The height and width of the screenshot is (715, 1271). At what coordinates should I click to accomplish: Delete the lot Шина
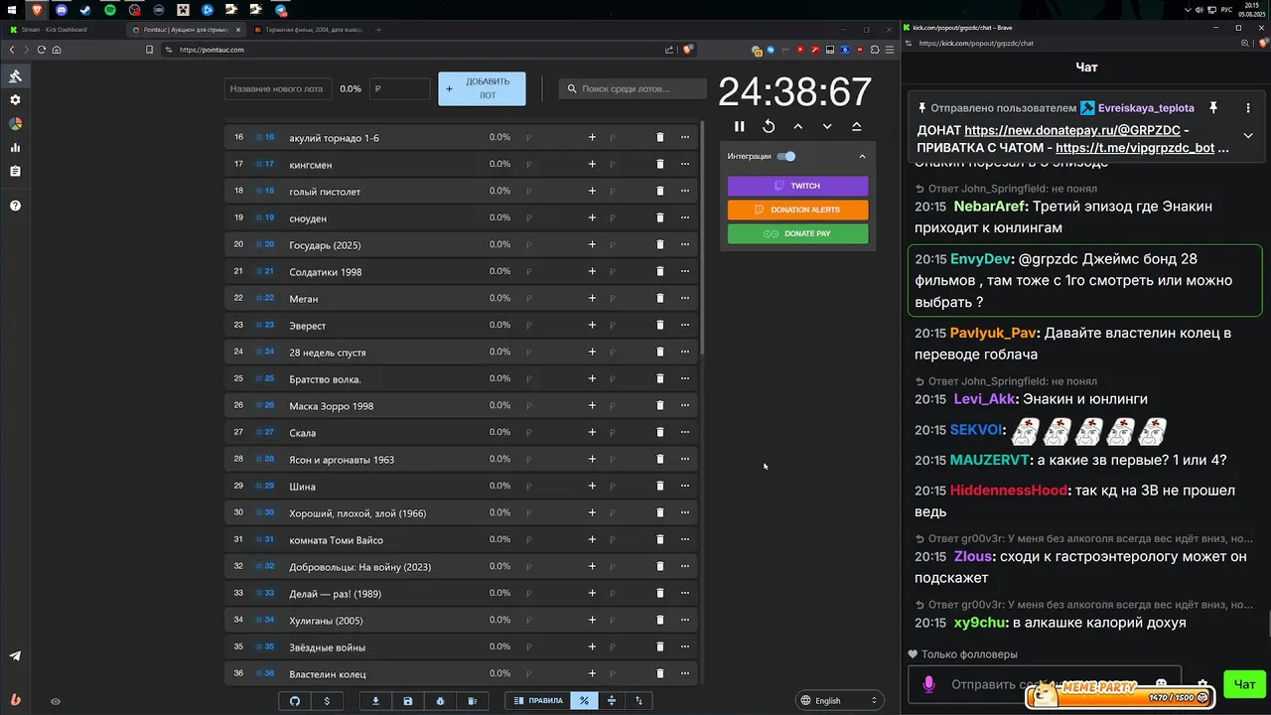pyautogui.click(x=660, y=486)
